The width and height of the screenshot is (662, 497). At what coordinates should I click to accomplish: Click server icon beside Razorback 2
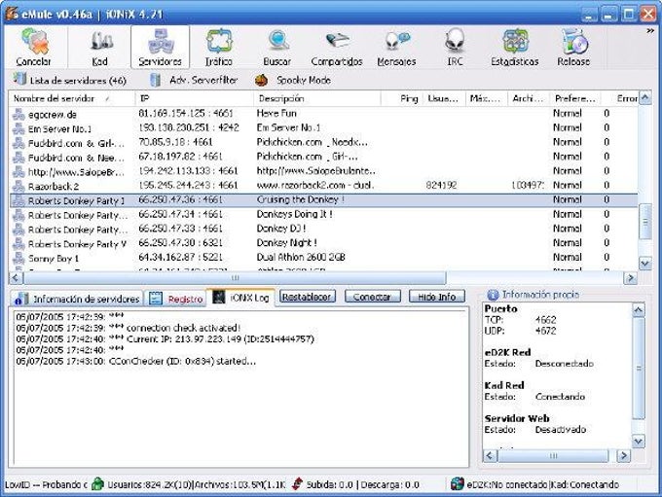[18, 186]
